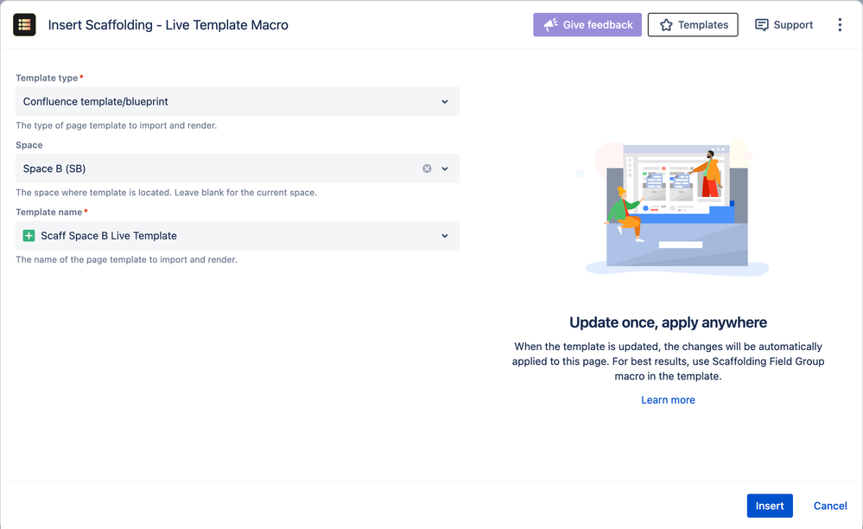The image size is (863, 529).
Task: Click 'The space where template is located' hint
Action: (166, 193)
